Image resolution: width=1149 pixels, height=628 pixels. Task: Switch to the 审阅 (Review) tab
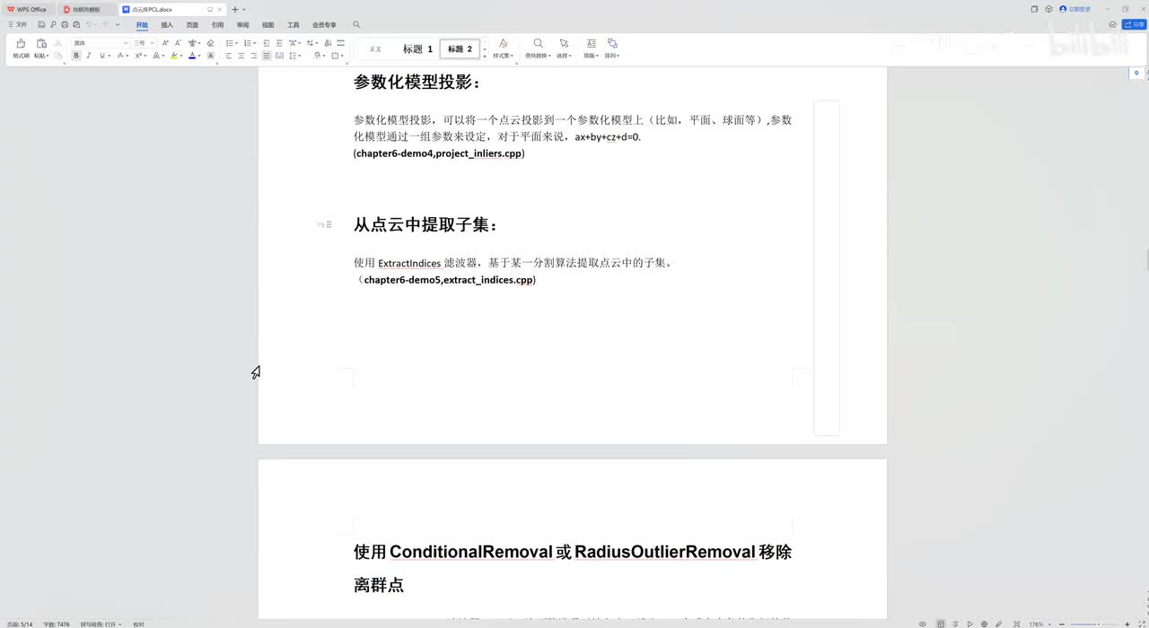242,25
